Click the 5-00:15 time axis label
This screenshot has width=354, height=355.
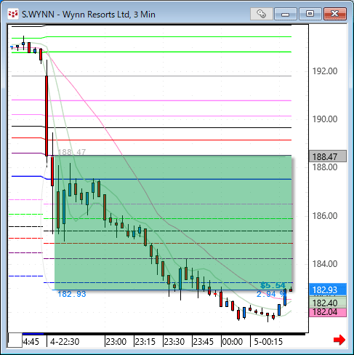coord(268,342)
